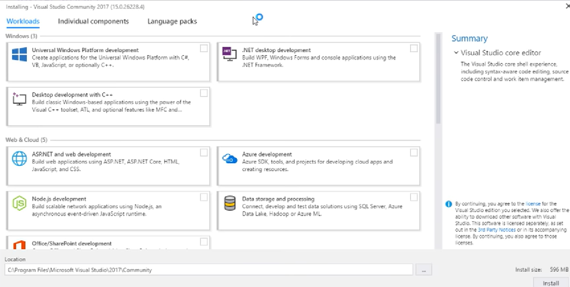Switch to the Language packs tab
Viewport: 570px width, 287px height.
[x=172, y=21]
